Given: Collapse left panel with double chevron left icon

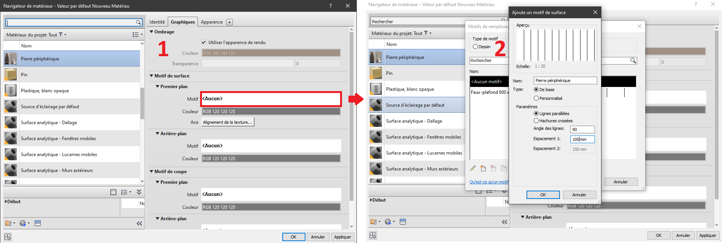Looking at the screenshot, I should (139, 223).
